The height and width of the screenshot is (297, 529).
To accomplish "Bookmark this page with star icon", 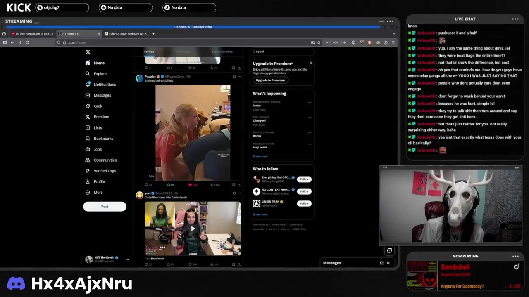I will coord(319,42).
